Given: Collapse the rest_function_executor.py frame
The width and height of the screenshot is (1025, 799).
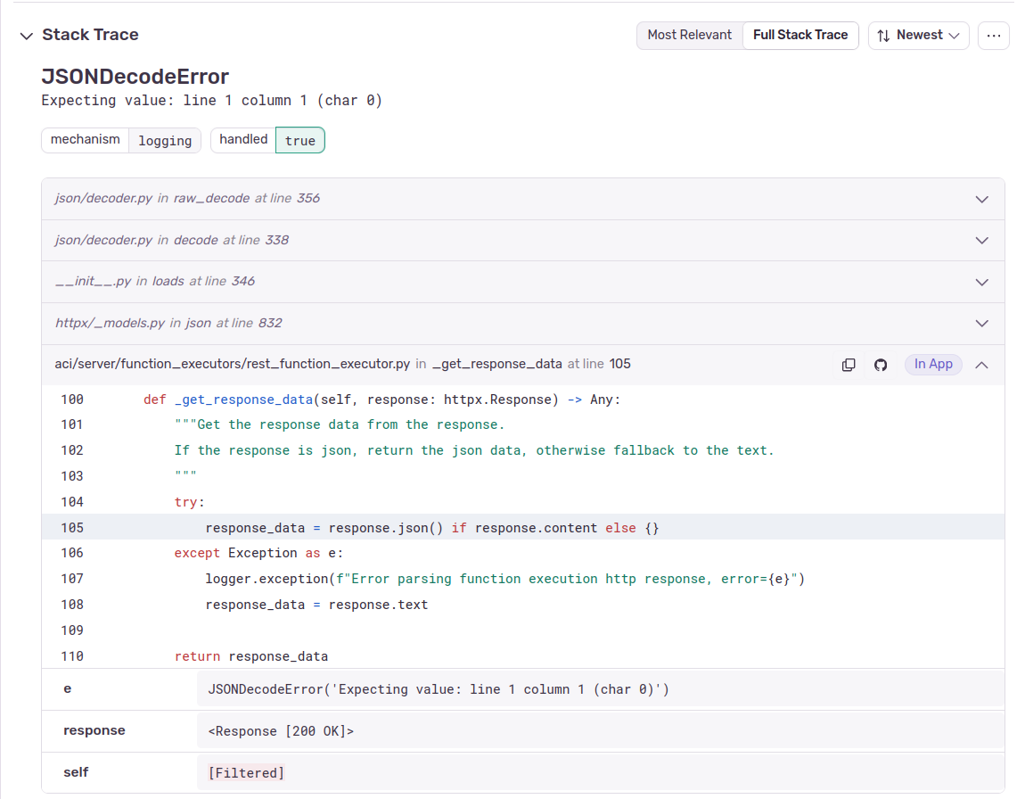Looking at the screenshot, I should click(x=981, y=365).
